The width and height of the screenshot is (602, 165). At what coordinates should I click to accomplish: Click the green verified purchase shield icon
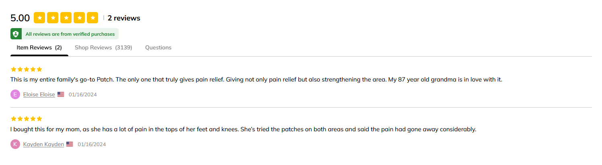(16, 34)
